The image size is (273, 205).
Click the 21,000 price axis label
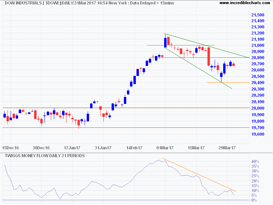coord(258,45)
